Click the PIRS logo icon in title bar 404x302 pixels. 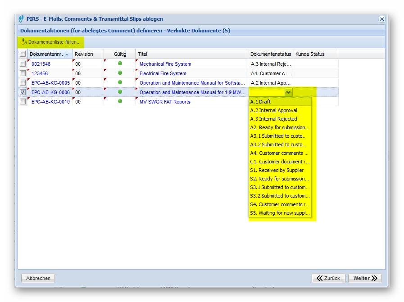point(21,19)
